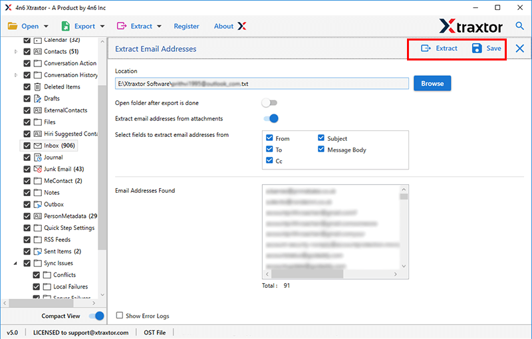This screenshot has height=339, width=532.
Task: Open the Register menu item
Action: coord(186,26)
